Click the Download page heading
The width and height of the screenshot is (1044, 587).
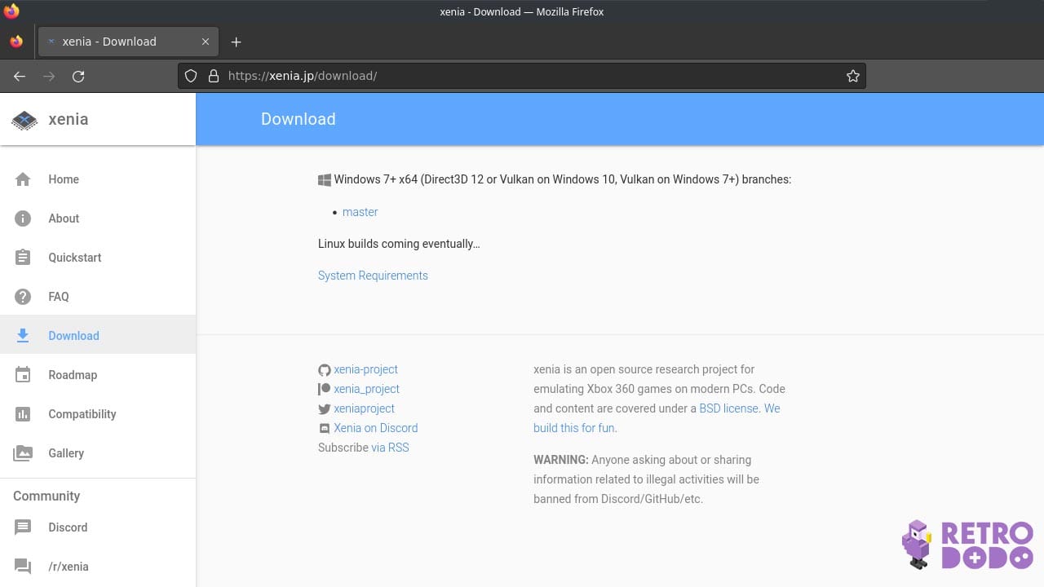click(x=299, y=119)
